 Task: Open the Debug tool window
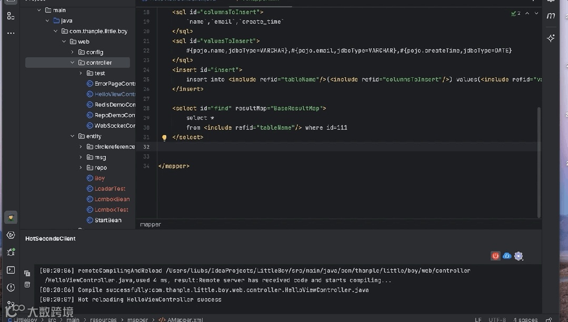(11, 252)
